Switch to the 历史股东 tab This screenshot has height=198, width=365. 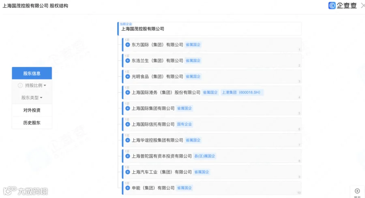(32, 123)
